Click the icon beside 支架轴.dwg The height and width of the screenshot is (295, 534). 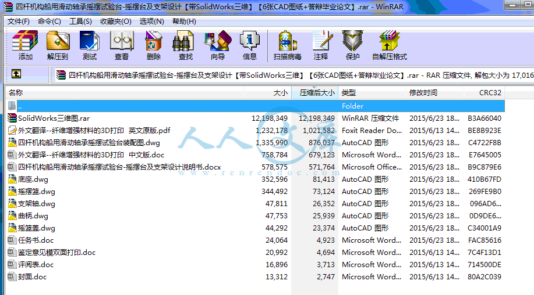[x=12, y=204]
